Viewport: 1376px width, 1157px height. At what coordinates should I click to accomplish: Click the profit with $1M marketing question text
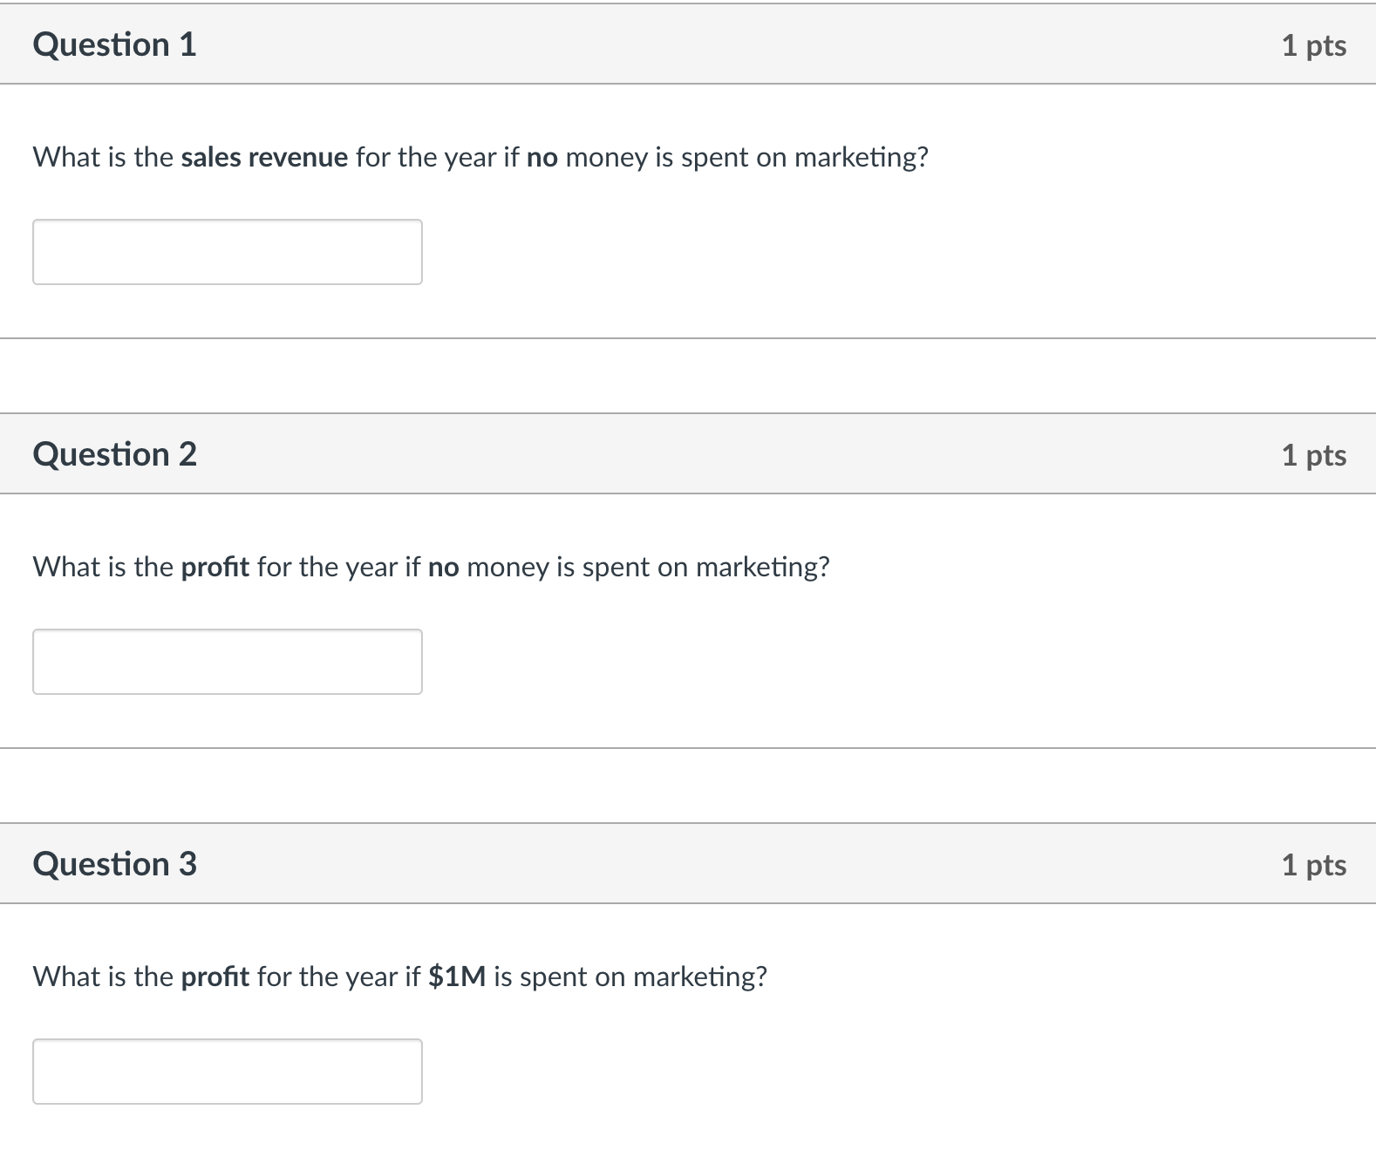click(x=400, y=977)
